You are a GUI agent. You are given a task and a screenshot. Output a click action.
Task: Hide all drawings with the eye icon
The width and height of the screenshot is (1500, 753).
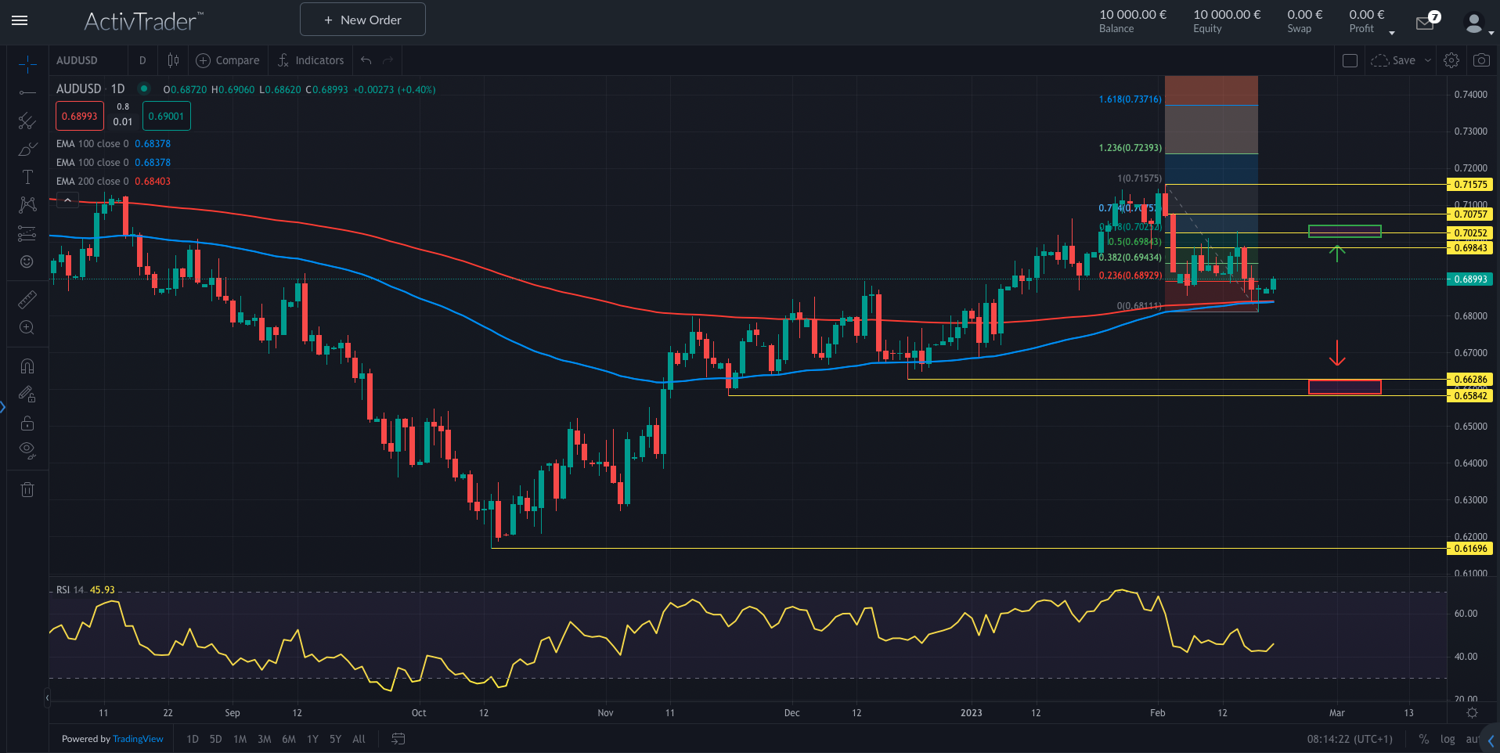click(x=27, y=451)
